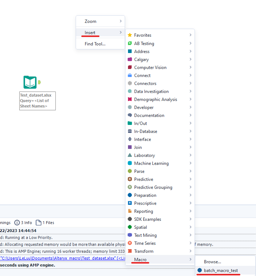Select the Parse menu entry
256x276 pixels.
coord(160,171)
